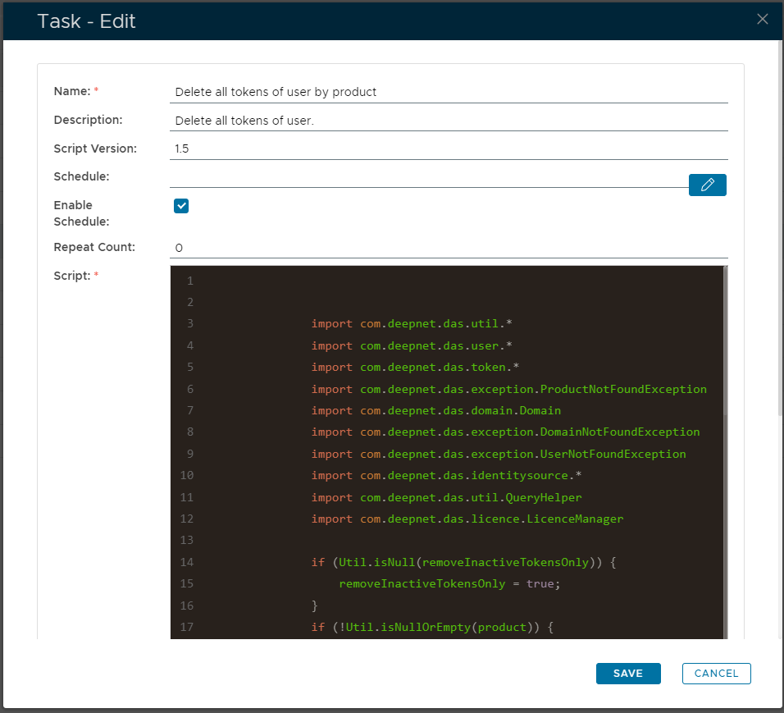Viewport: 784px width, 713px height.
Task: Click line number 1 in editor gutter
Action: click(189, 281)
